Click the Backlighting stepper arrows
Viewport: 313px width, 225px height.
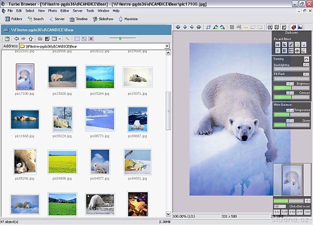pos(306,64)
